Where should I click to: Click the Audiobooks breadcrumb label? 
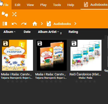coord(62,24)
